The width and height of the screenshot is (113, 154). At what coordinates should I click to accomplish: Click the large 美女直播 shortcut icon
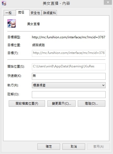[12, 24]
